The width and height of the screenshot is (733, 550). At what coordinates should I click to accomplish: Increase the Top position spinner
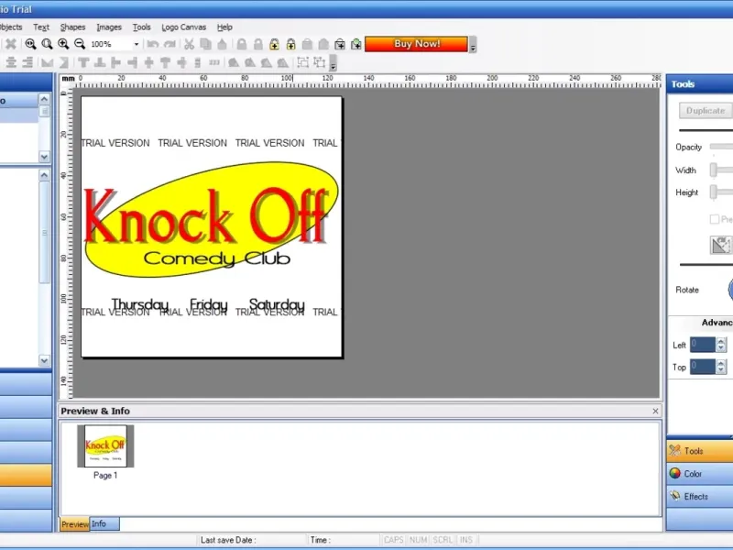721,363
